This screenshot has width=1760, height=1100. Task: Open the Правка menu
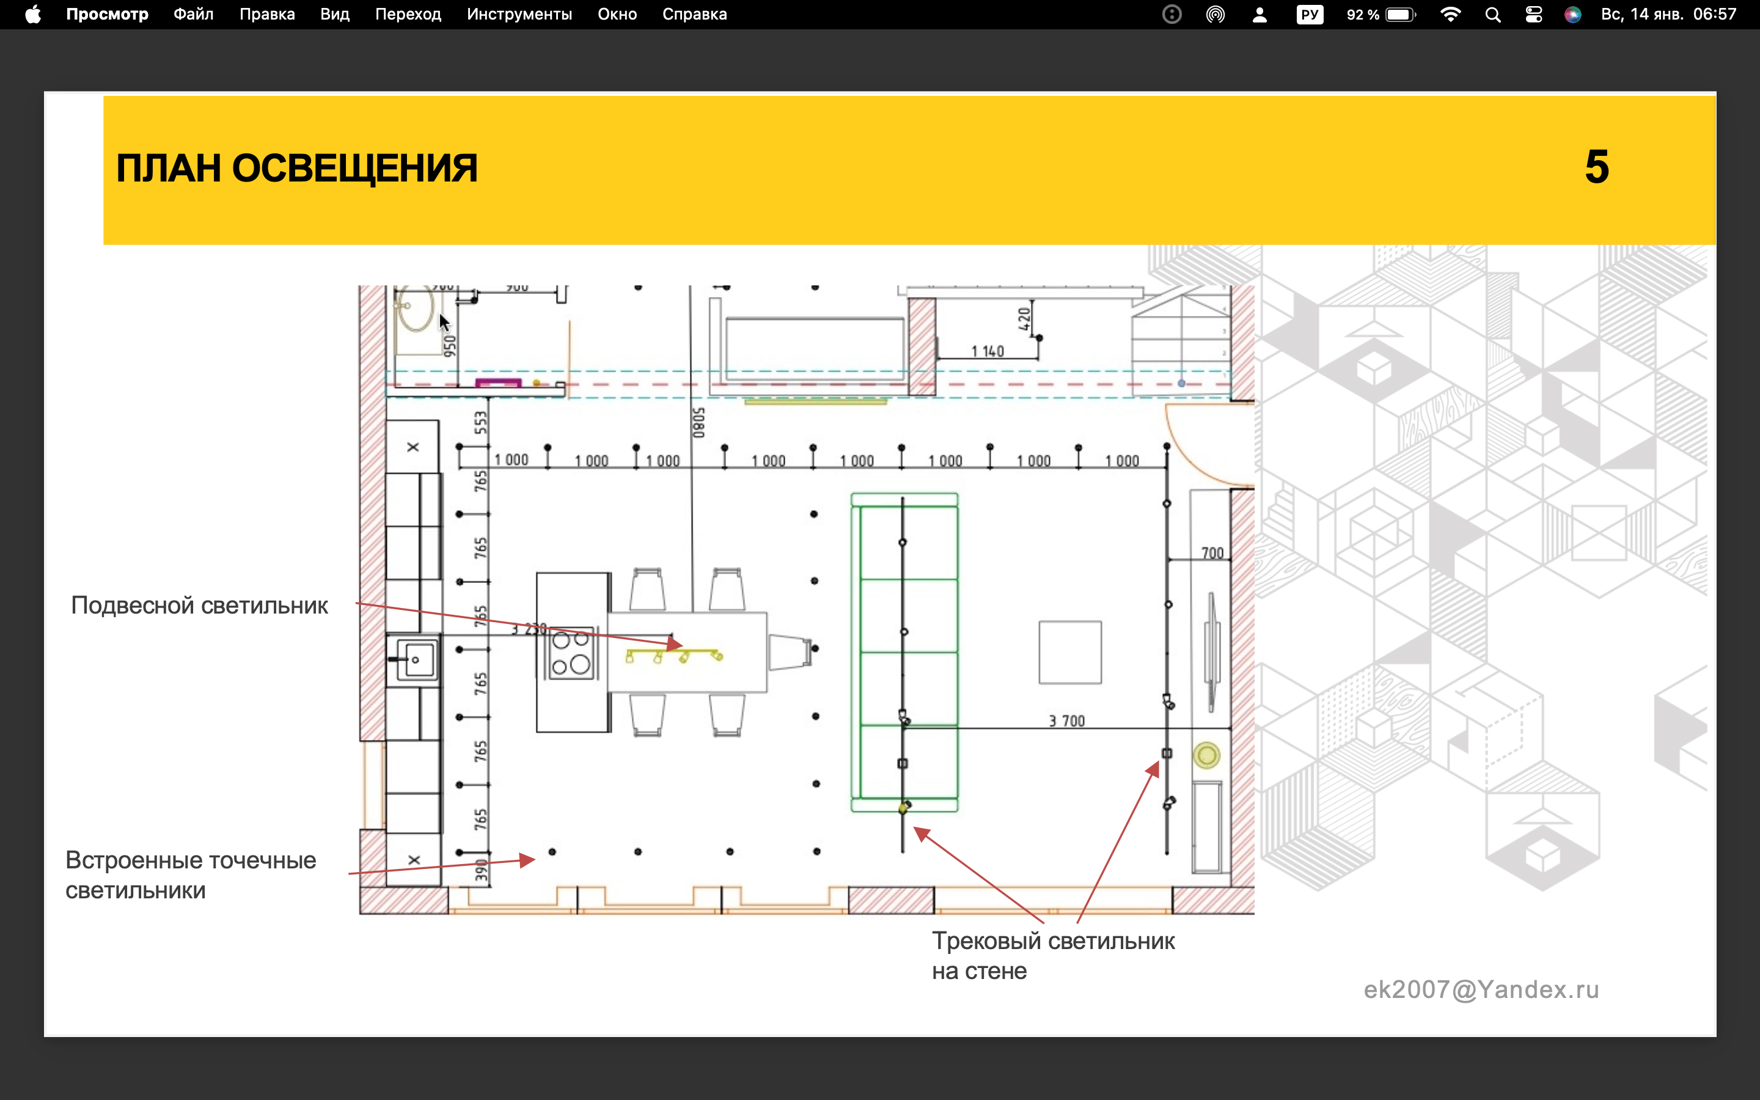(x=267, y=15)
